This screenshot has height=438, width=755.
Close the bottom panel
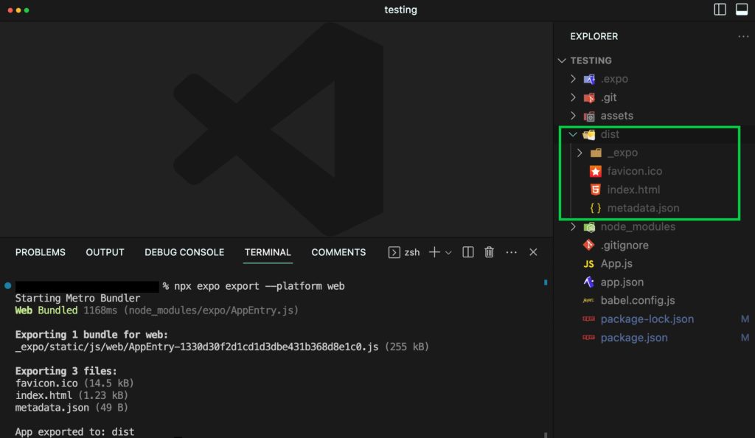point(533,252)
